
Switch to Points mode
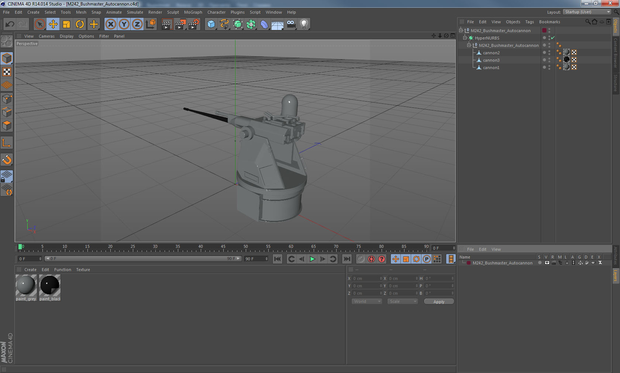tap(7, 99)
